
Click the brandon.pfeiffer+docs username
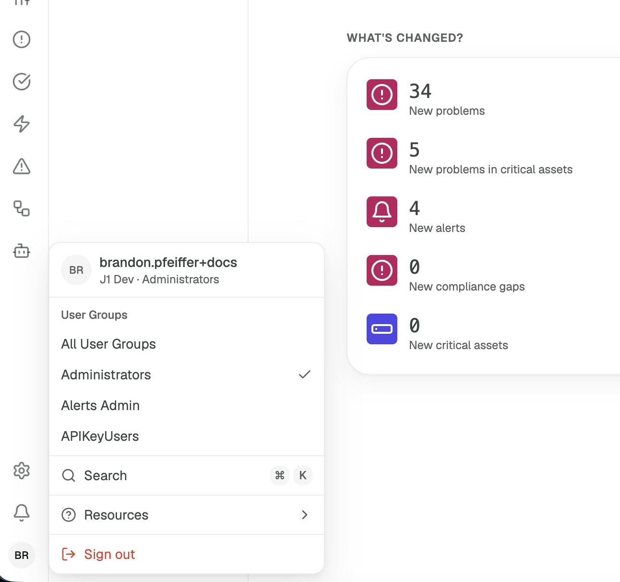tap(168, 262)
